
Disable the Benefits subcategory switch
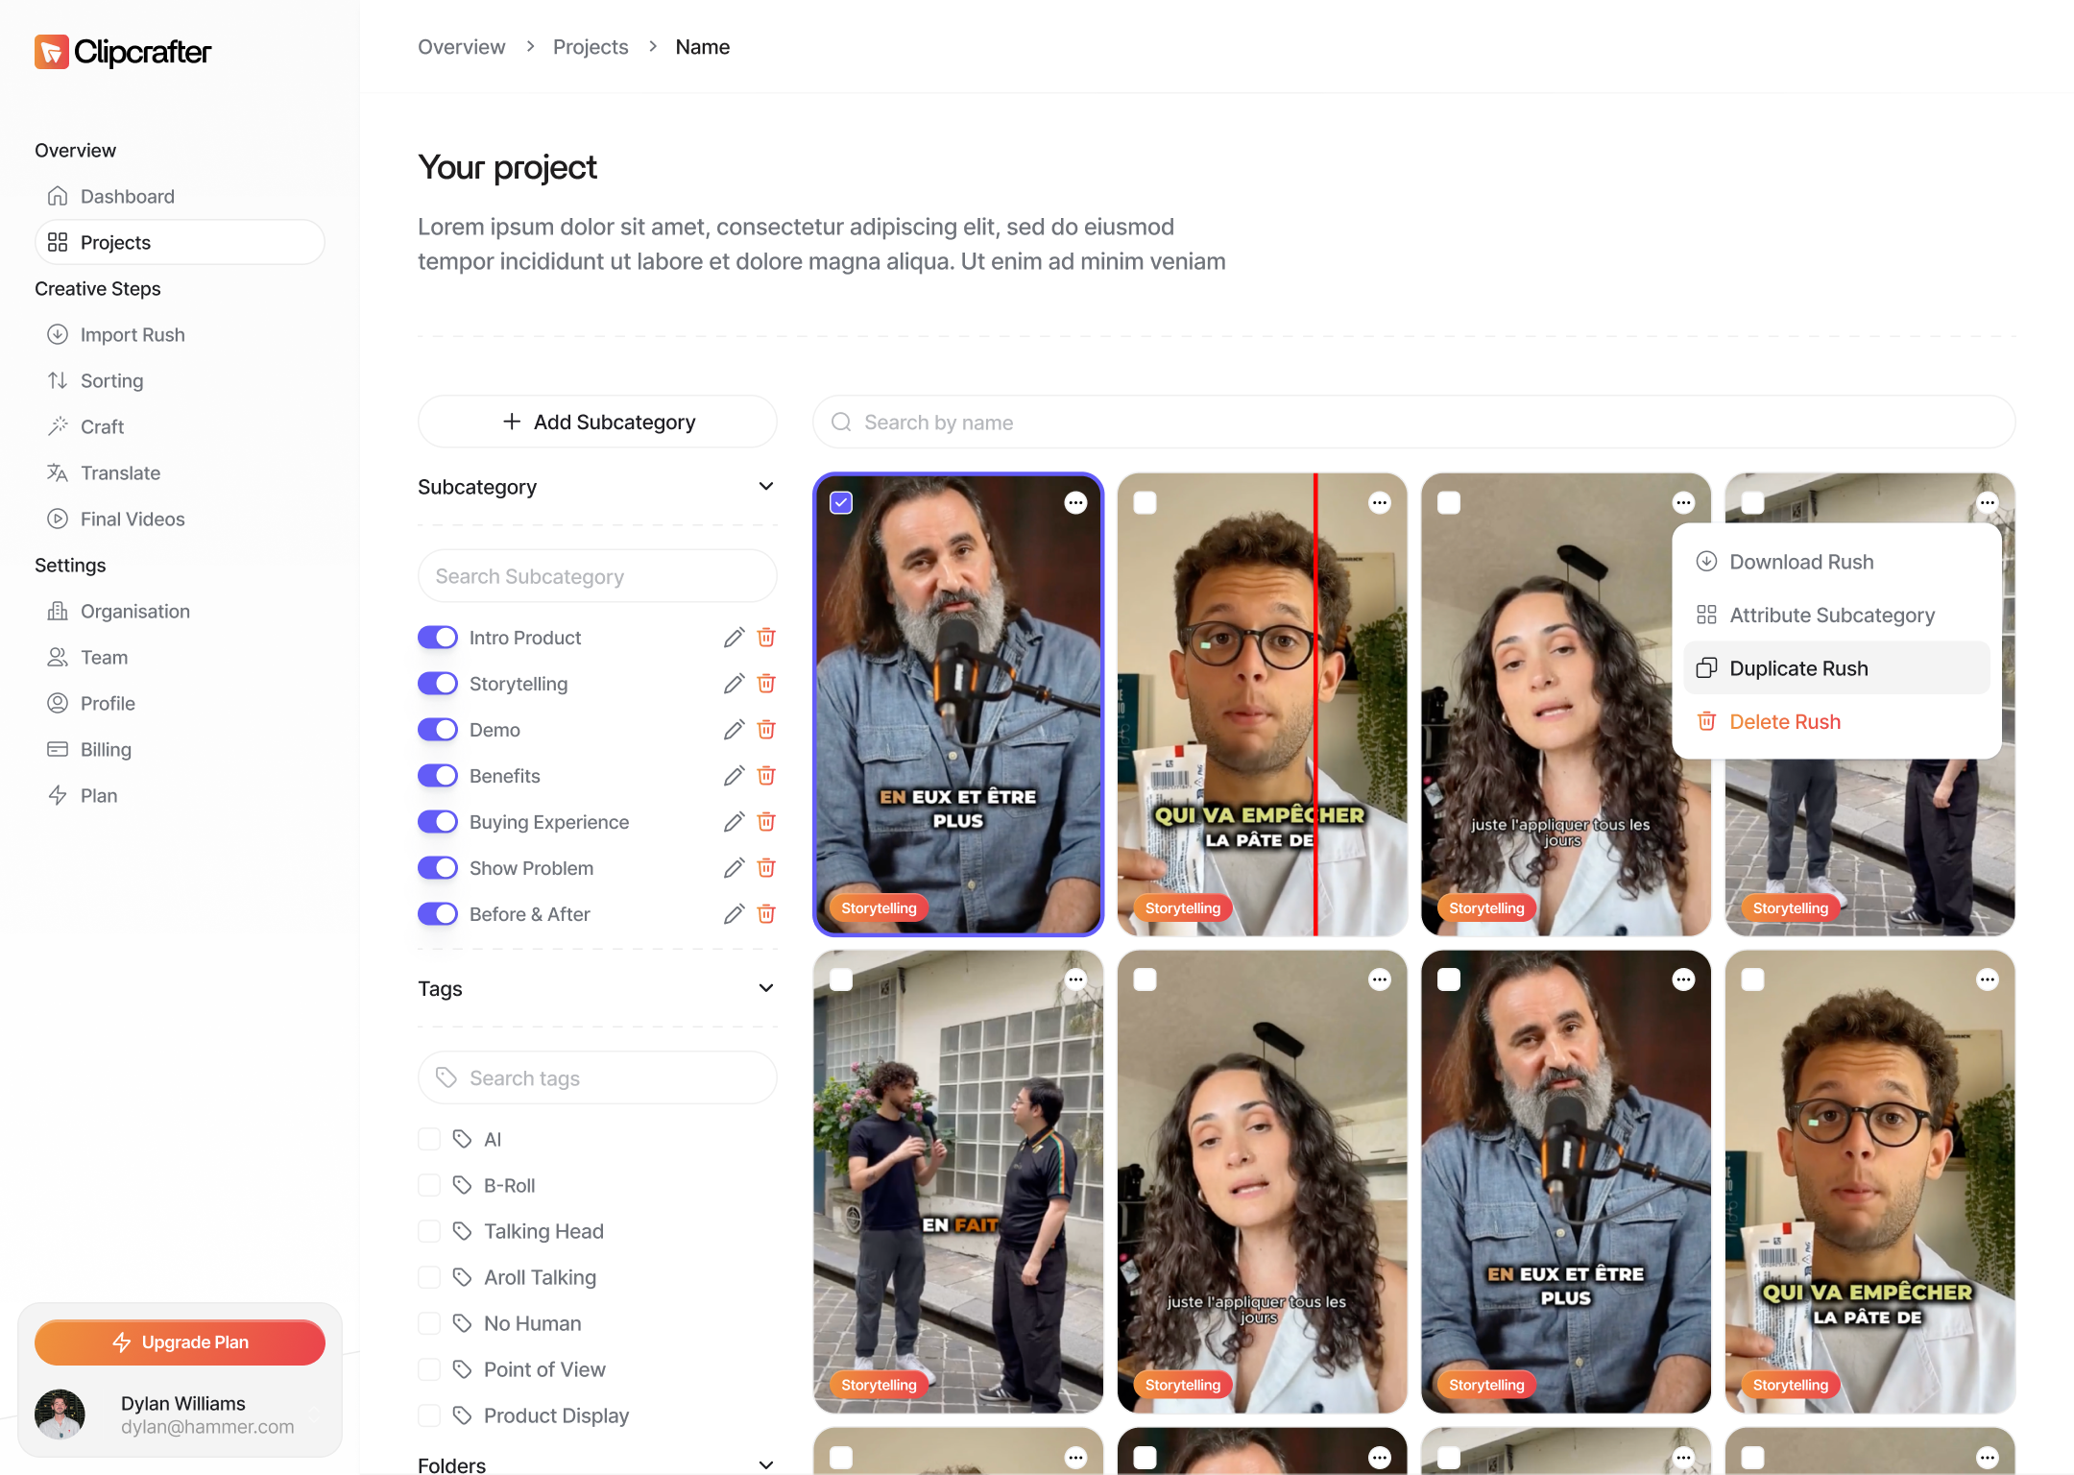(438, 776)
